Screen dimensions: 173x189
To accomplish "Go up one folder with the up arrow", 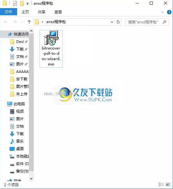I will [29, 22].
